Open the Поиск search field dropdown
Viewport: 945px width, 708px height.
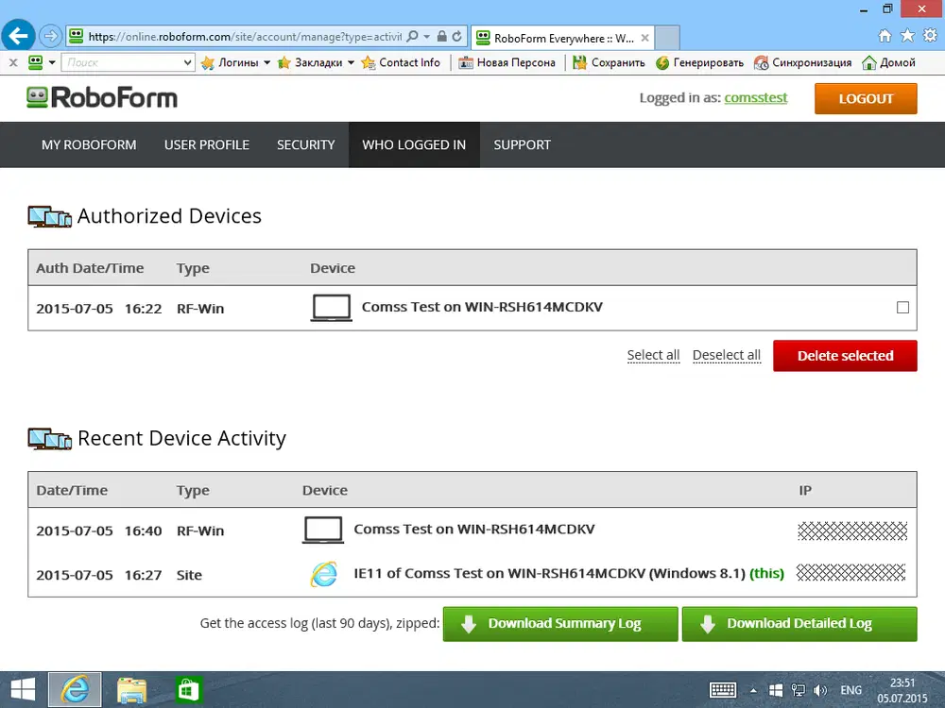point(187,62)
